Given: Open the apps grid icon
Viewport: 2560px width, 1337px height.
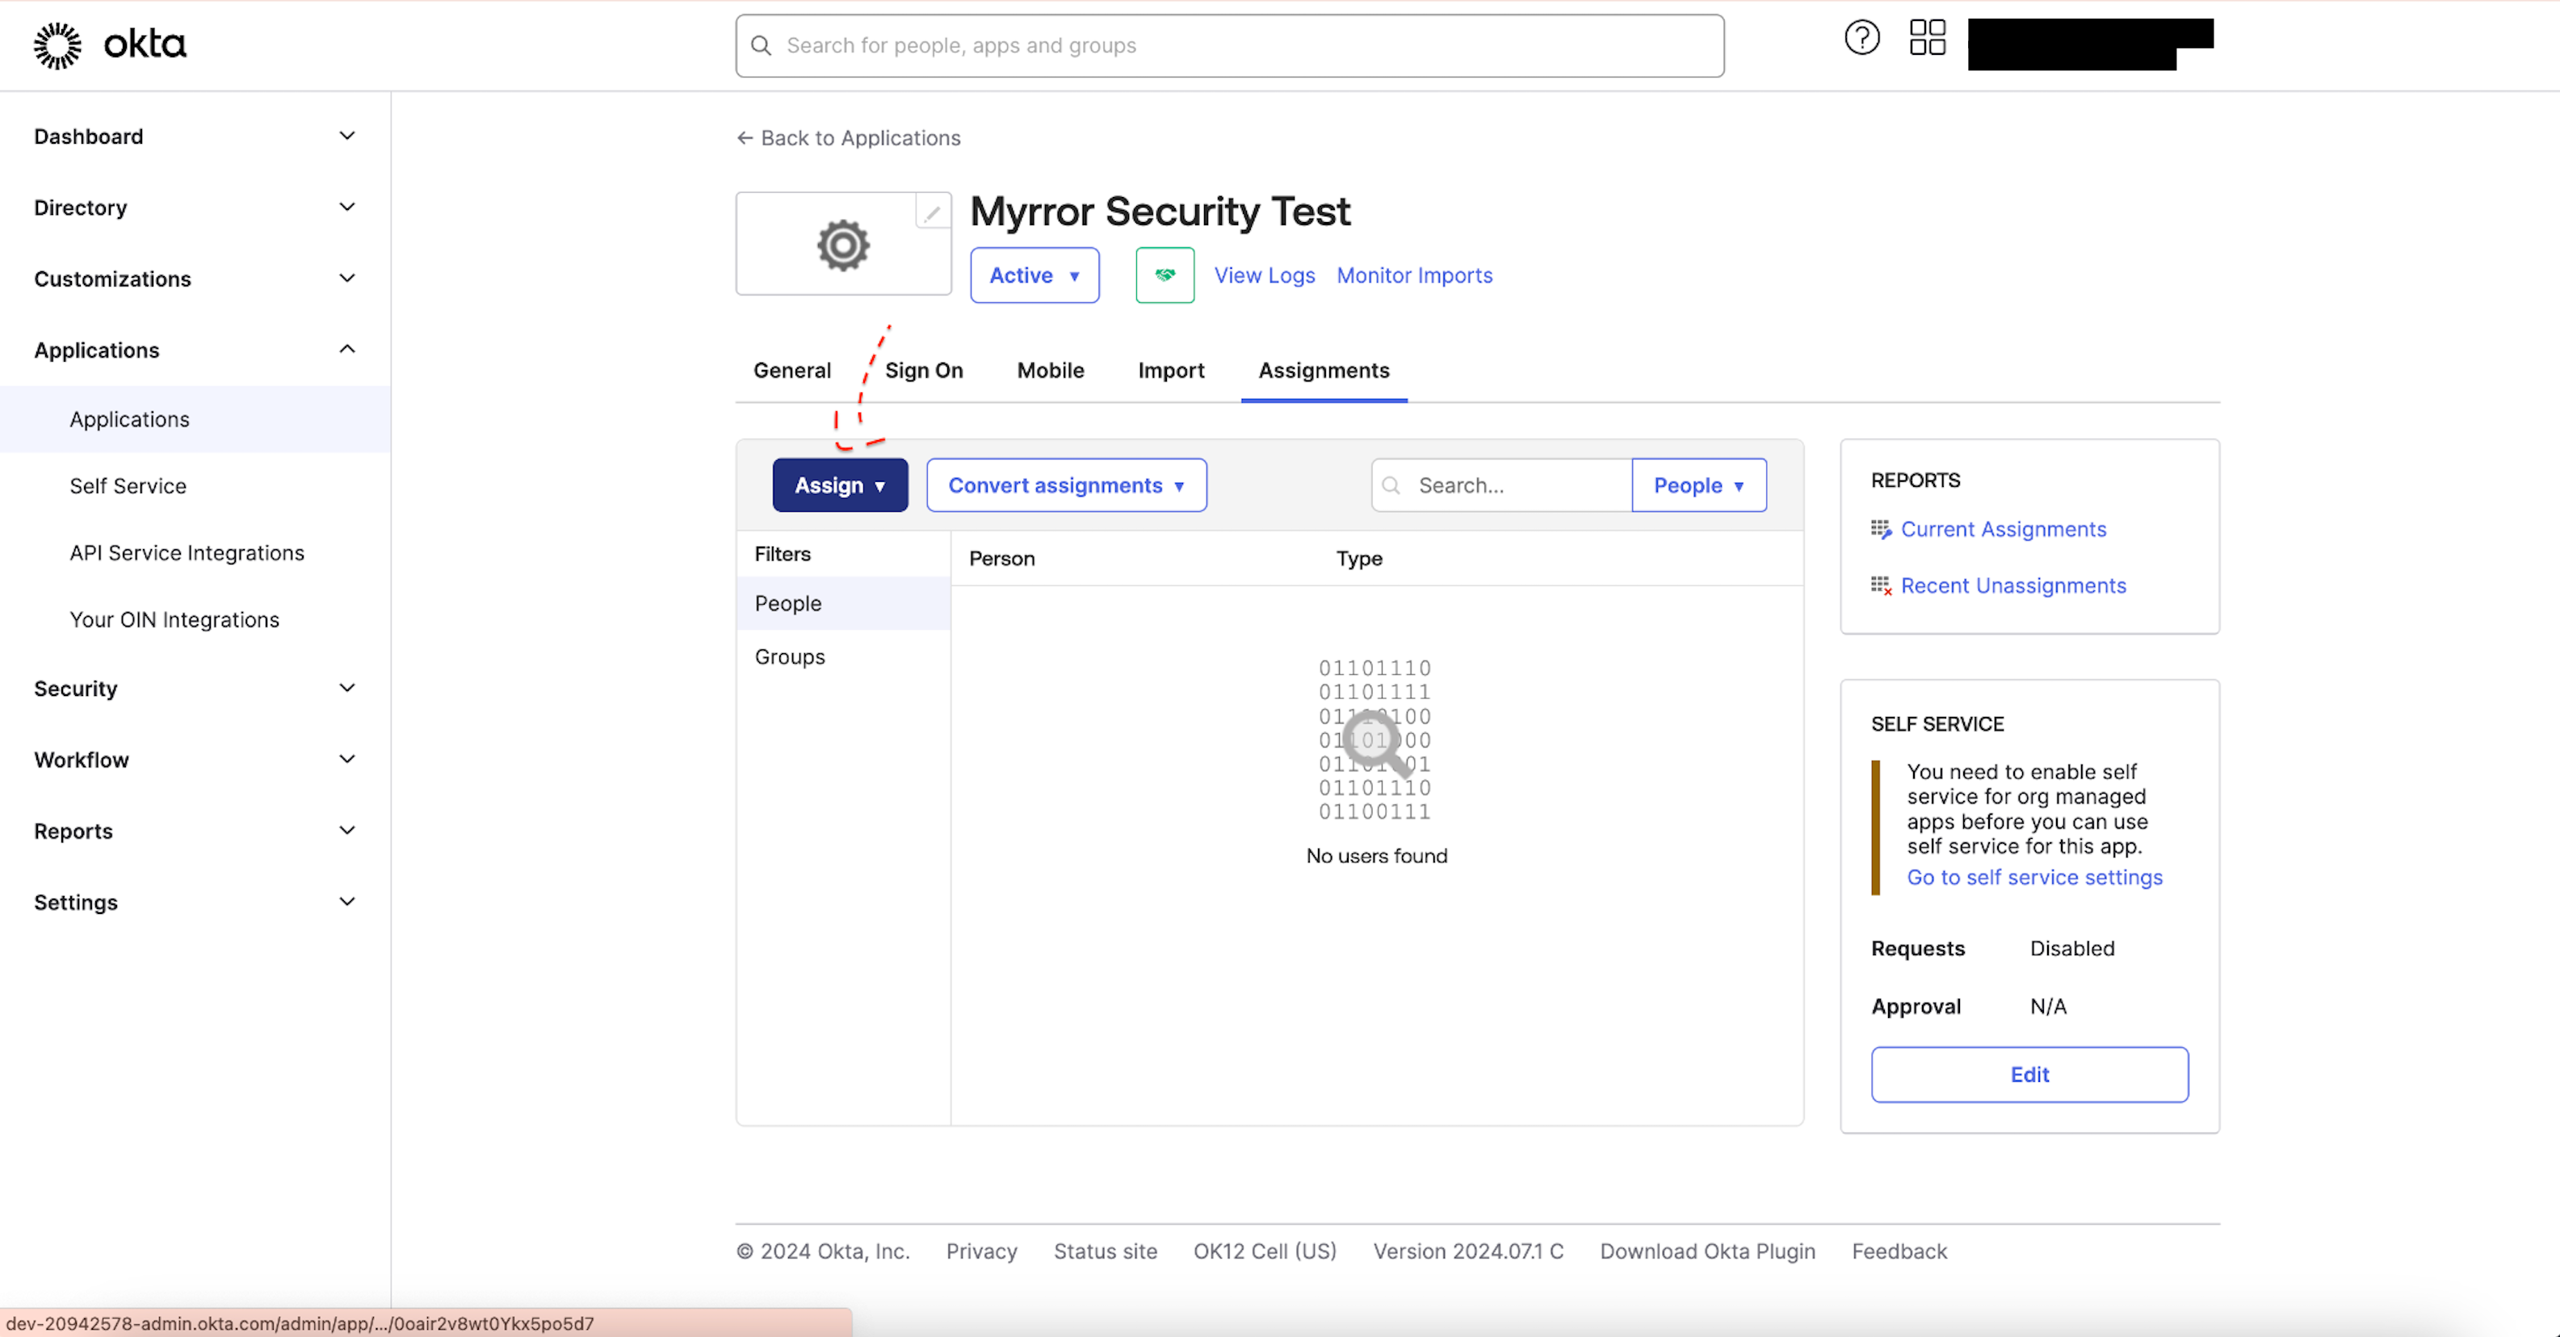Looking at the screenshot, I should [1927, 39].
